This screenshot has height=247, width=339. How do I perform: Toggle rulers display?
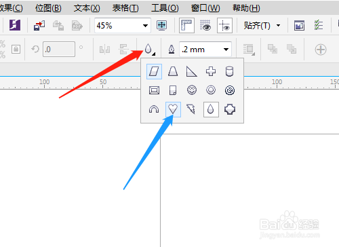186,26
